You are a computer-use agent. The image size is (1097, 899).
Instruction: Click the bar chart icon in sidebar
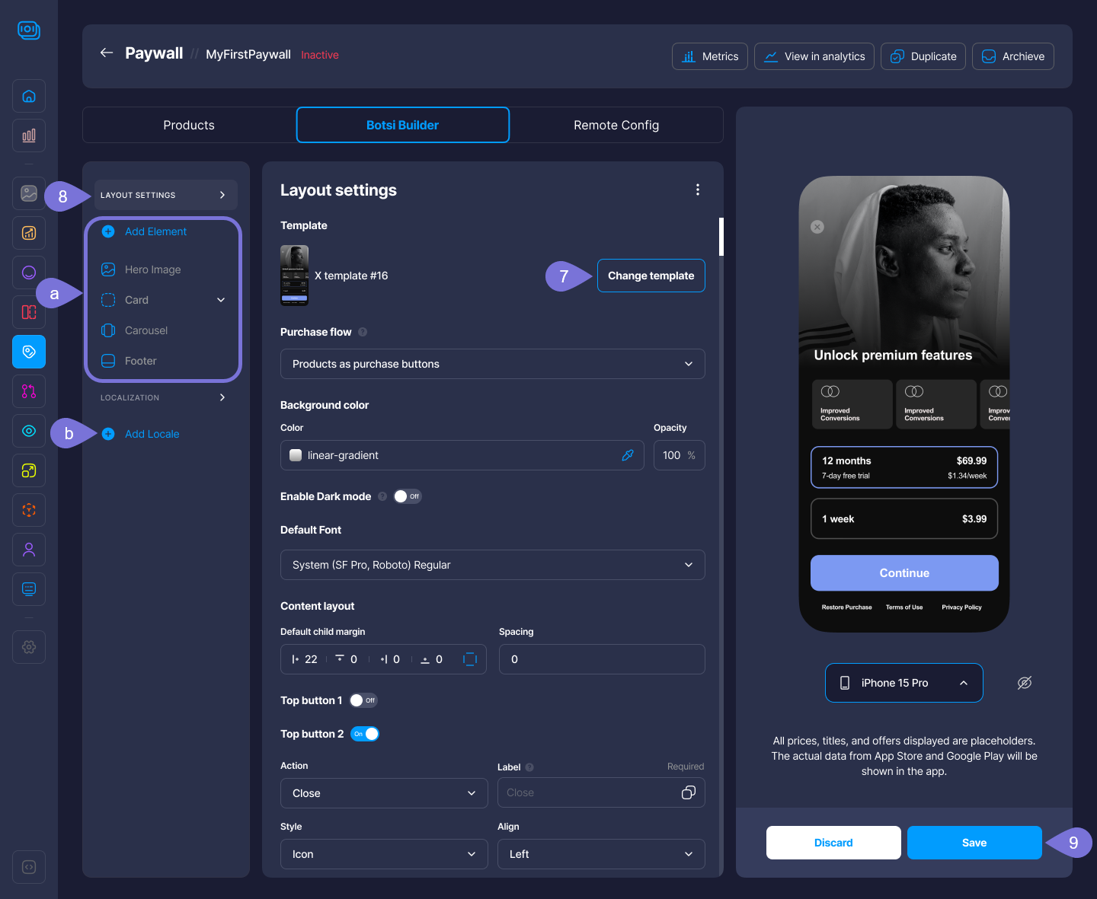29,135
